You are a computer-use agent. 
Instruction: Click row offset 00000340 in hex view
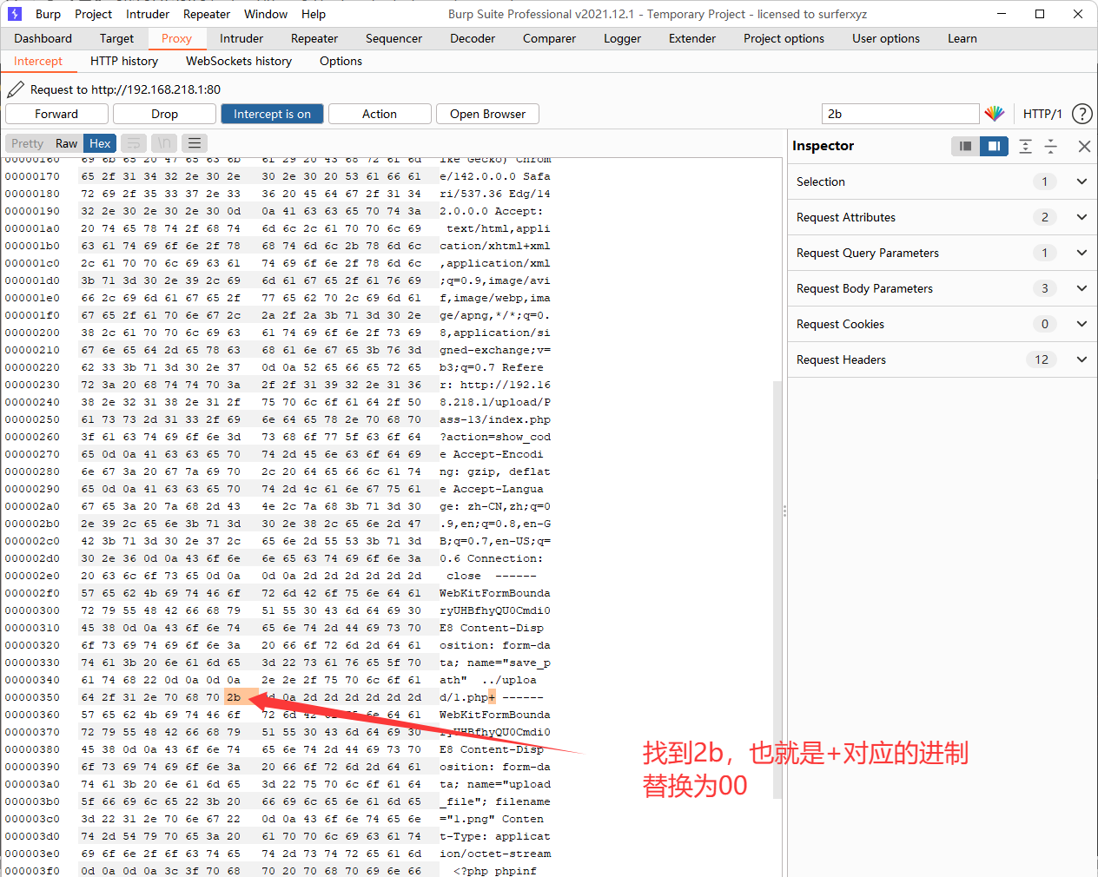[32, 680]
